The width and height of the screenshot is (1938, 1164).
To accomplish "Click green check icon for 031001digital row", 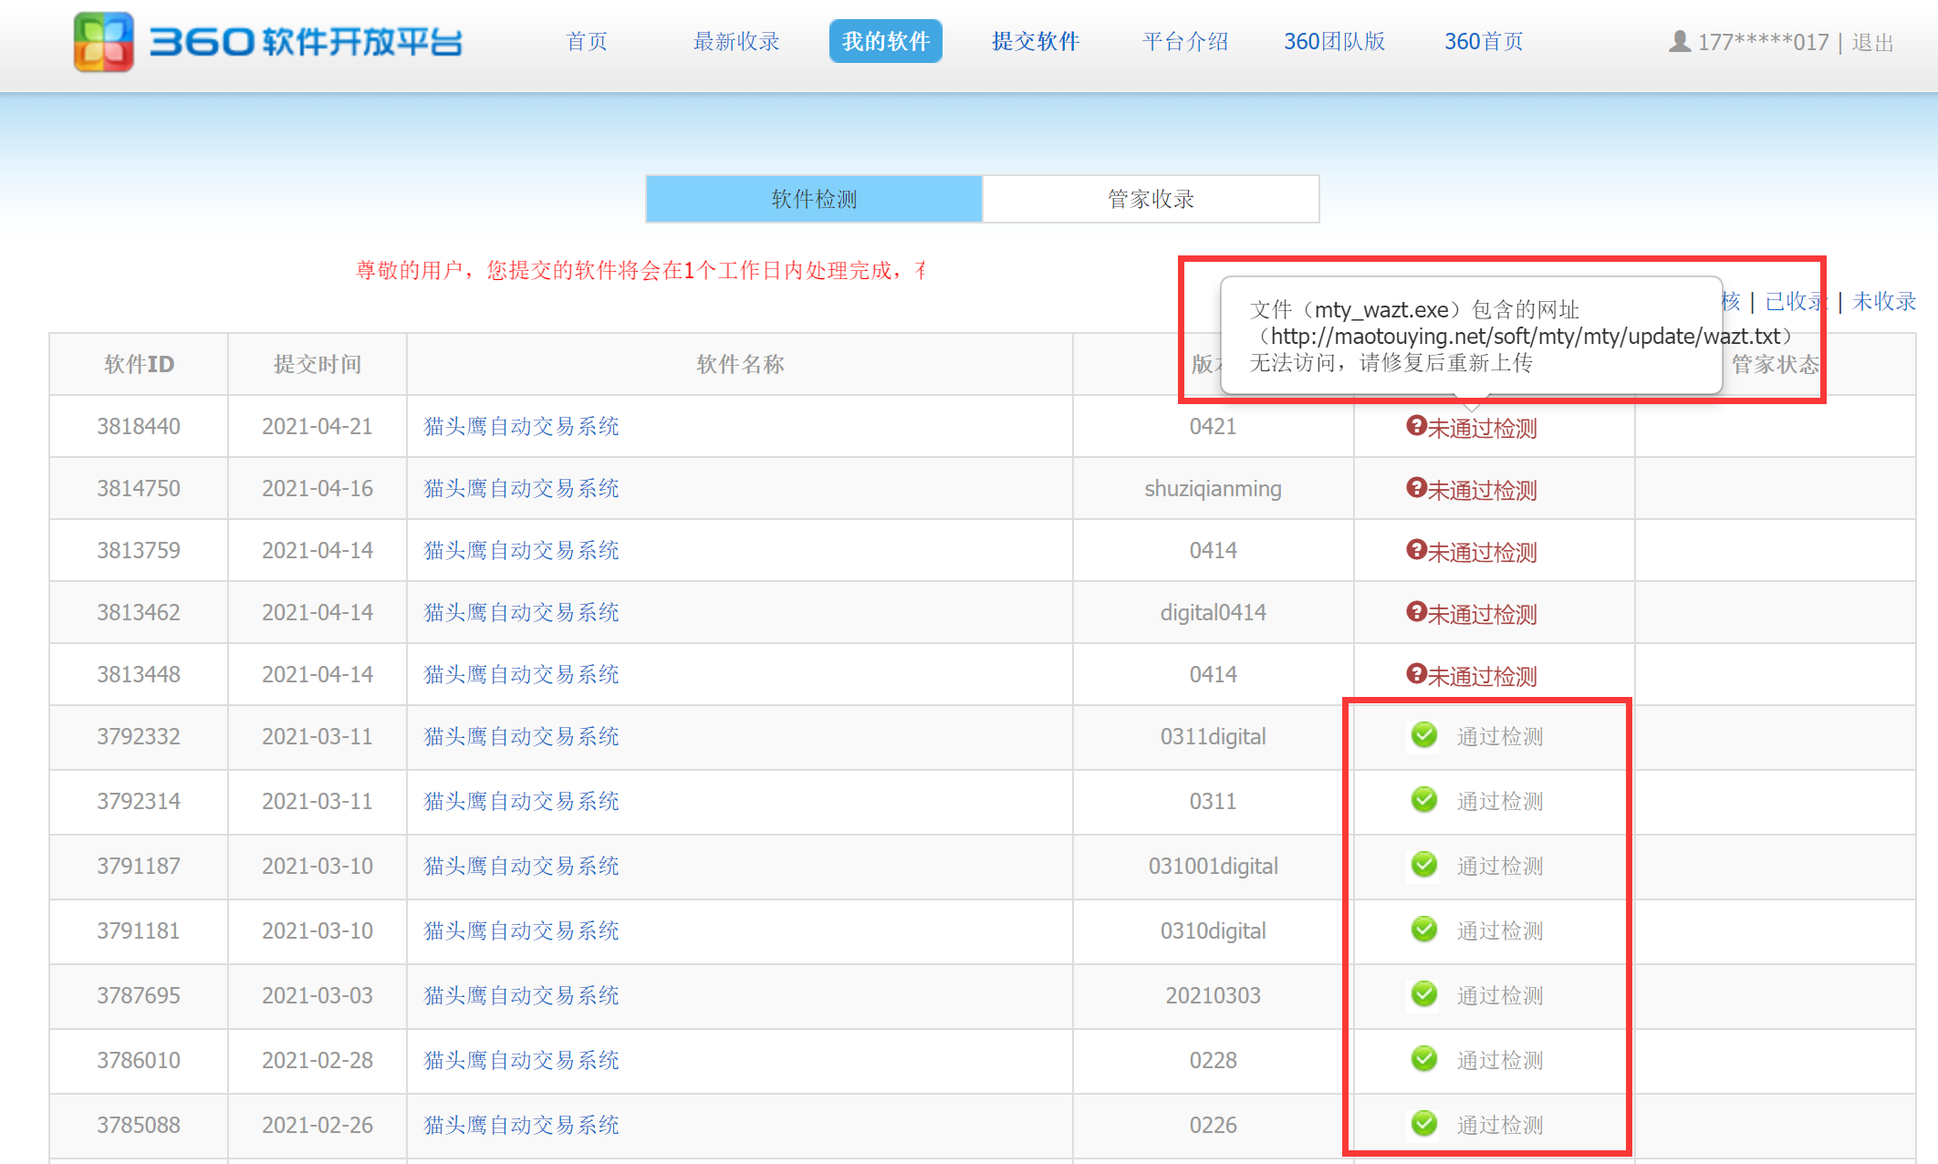I will coord(1423,865).
